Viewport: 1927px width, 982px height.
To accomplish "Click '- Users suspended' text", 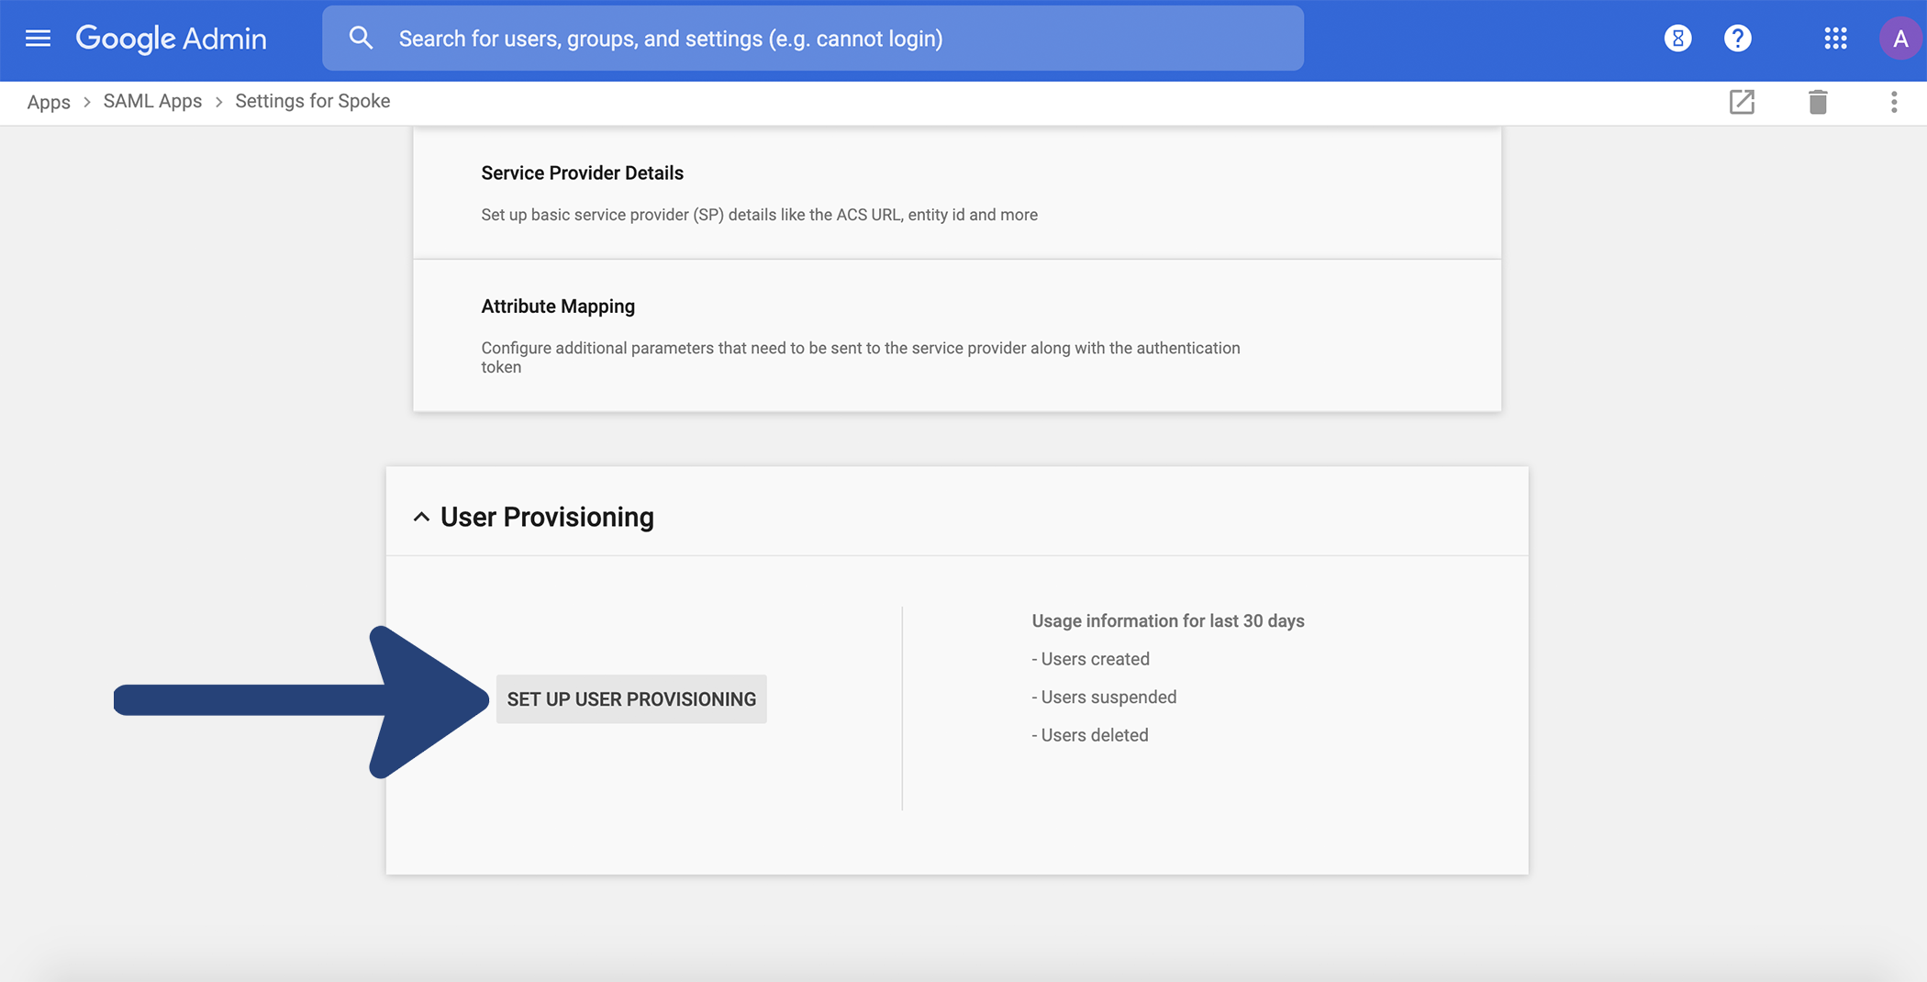I will (x=1104, y=697).
